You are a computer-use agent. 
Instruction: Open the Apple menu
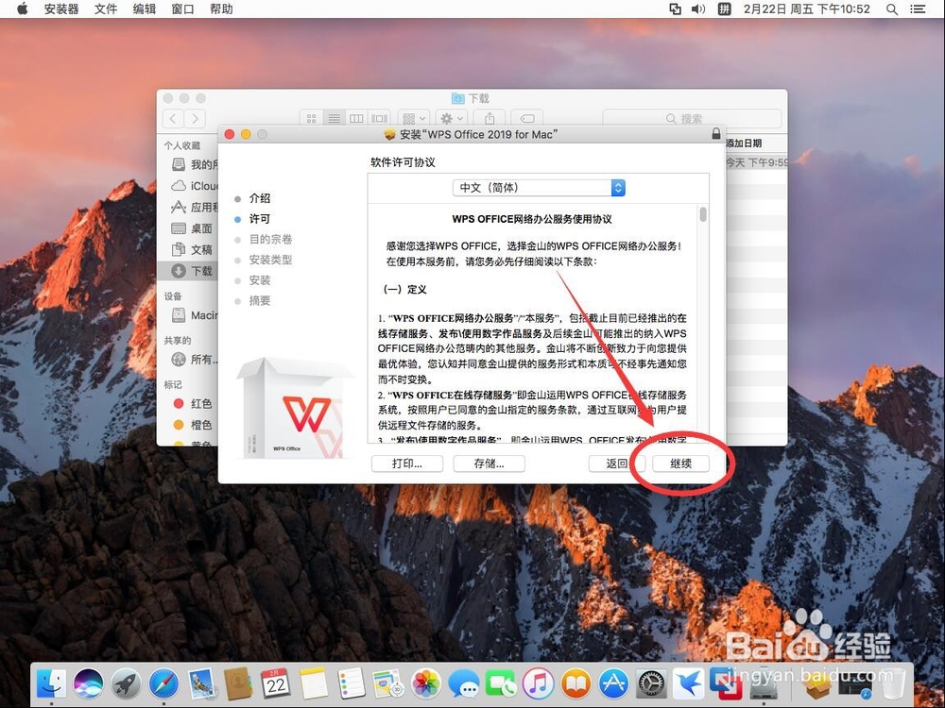(23, 9)
